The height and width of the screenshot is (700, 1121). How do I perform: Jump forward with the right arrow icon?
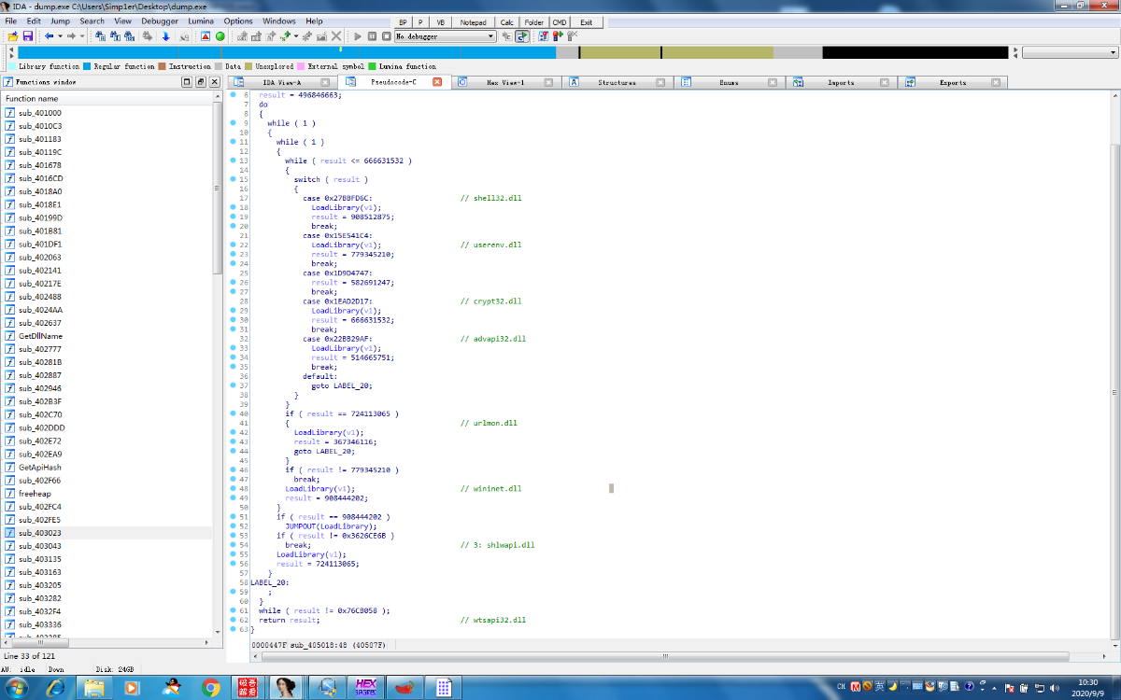tap(71, 36)
